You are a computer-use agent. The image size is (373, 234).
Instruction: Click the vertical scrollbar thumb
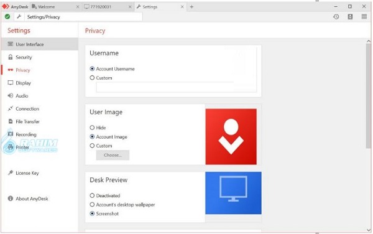(369, 96)
